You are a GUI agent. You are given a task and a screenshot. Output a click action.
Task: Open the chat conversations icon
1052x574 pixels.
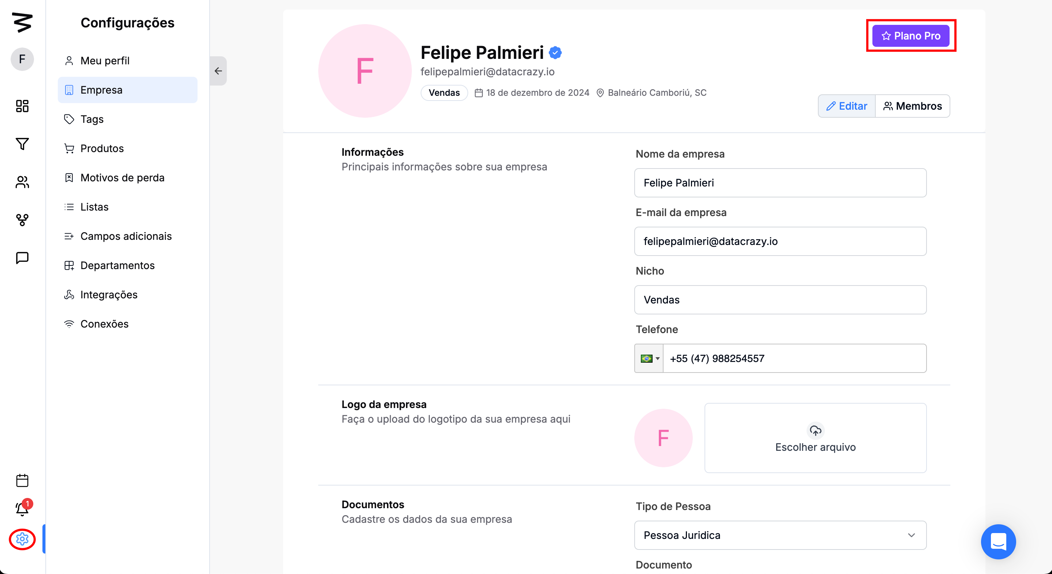pos(22,258)
